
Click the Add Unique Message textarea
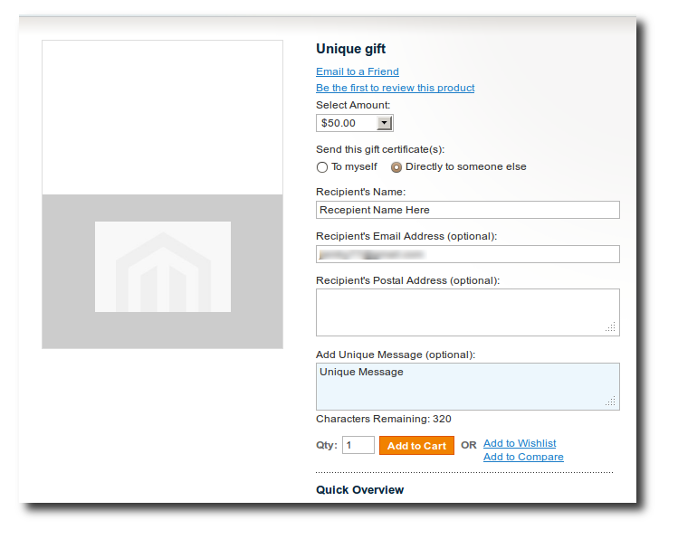tap(468, 386)
